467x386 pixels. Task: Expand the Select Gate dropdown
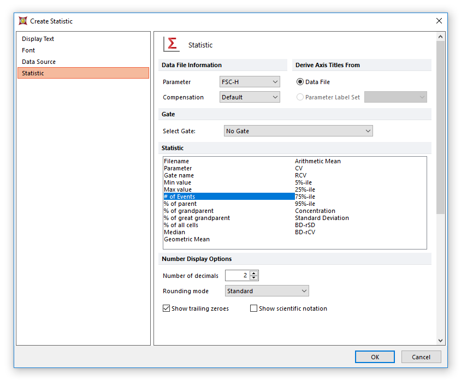click(x=298, y=131)
